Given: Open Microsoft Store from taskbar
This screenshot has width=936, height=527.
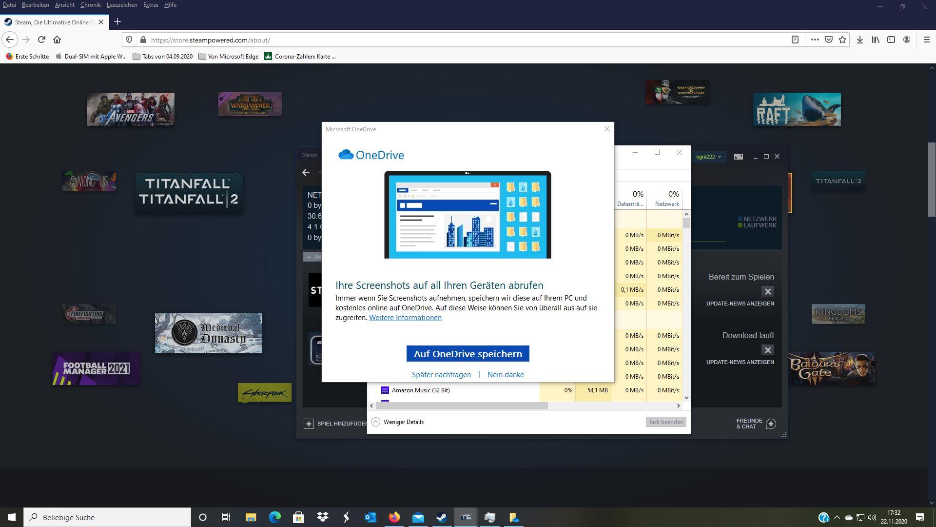Looking at the screenshot, I should pyautogui.click(x=299, y=517).
